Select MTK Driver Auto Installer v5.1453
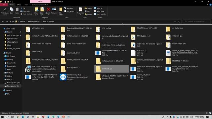Image resolution: width=212 pixels, height=119 pixels. (x=41, y=69)
